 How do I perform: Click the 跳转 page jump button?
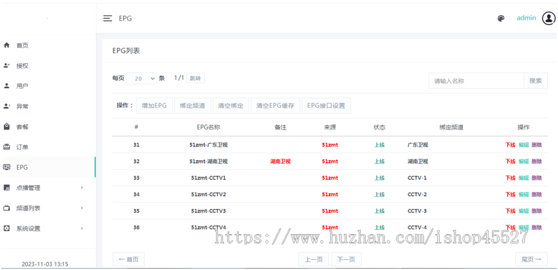(x=195, y=78)
